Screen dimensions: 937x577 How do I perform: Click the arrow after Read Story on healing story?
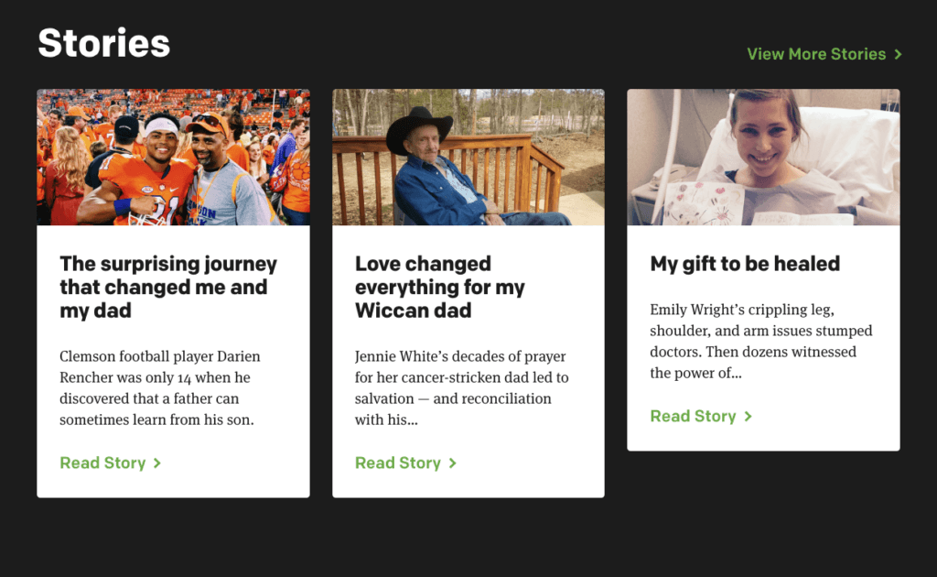[x=747, y=416]
